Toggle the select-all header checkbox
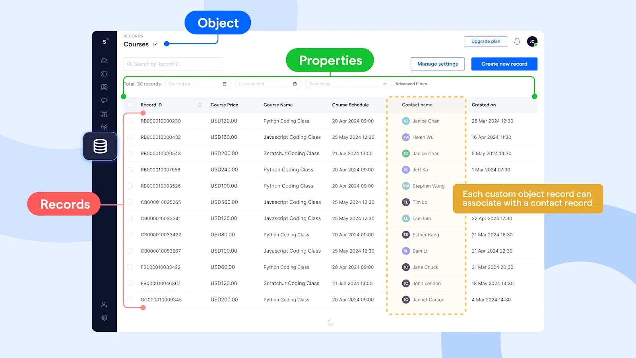Screen dimensions: 636x358 [130, 105]
